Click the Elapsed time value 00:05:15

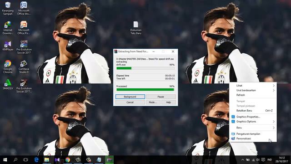(170, 76)
